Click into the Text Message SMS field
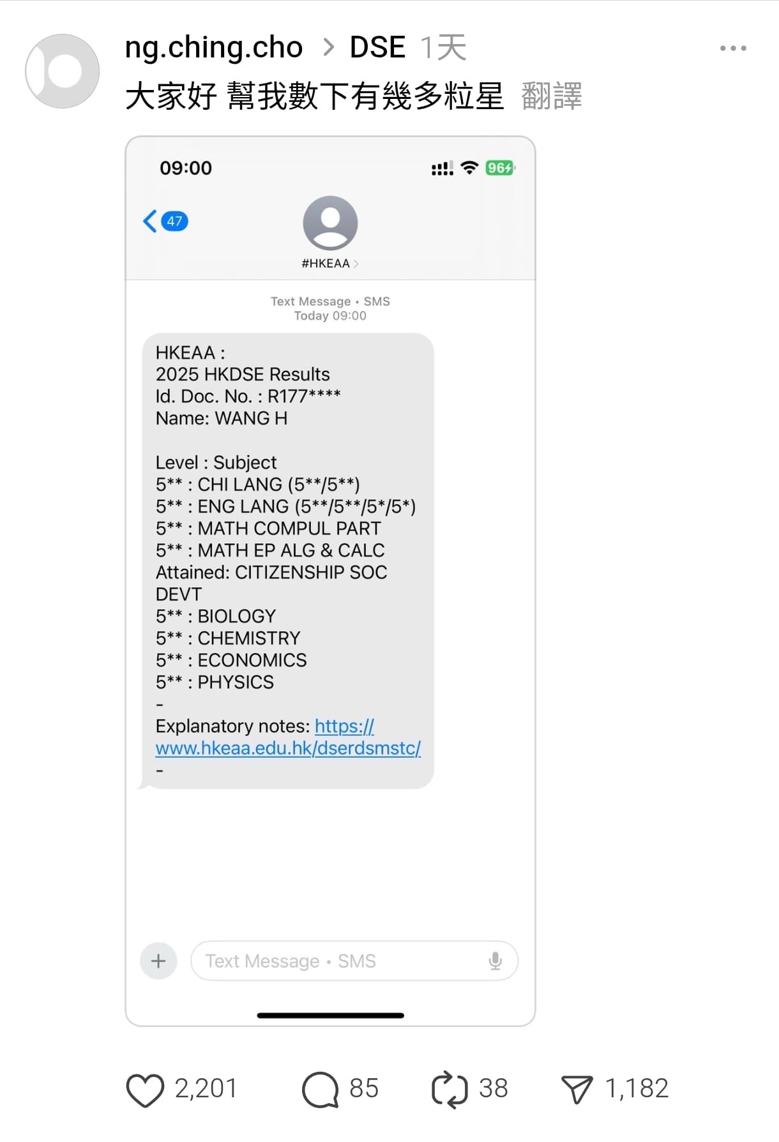 pos(354,961)
